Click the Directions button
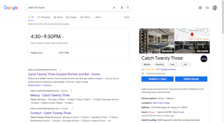This screenshot has width=224, height=123. pyautogui.click(x=160, y=64)
